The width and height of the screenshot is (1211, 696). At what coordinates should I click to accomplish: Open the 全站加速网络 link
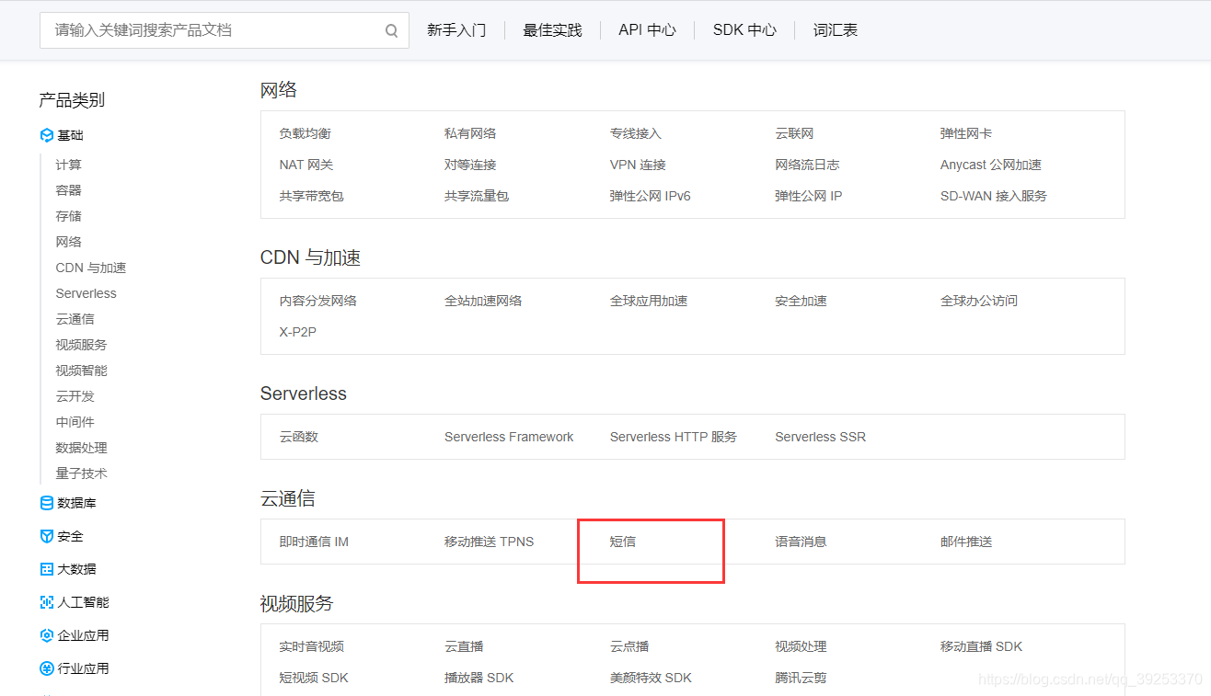(483, 301)
